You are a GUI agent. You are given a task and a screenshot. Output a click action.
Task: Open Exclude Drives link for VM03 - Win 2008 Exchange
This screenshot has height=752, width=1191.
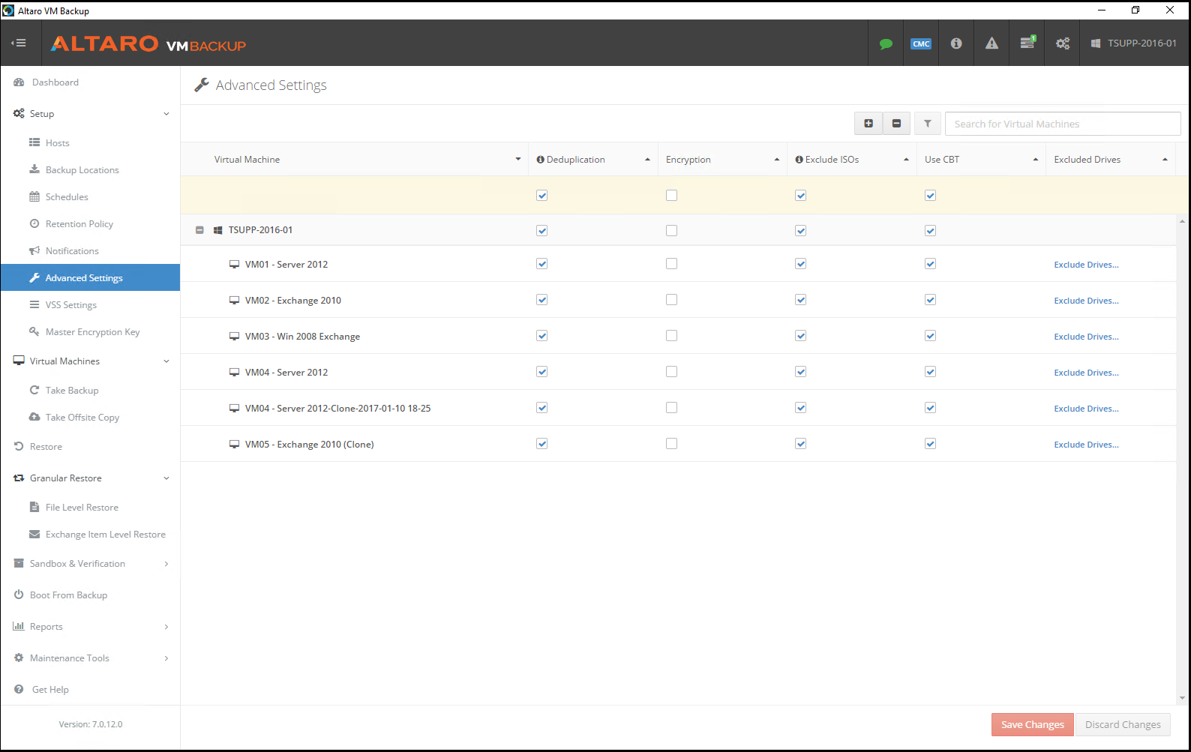coord(1086,337)
